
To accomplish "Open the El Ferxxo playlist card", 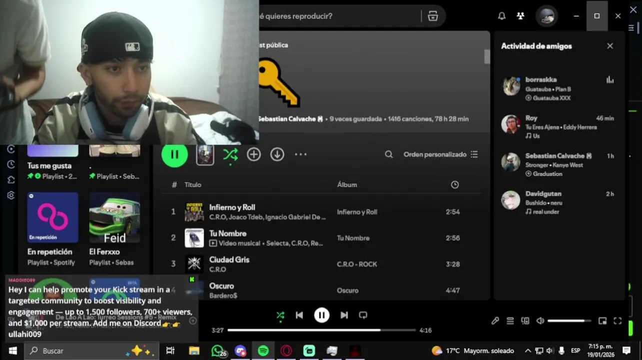I will (x=114, y=229).
